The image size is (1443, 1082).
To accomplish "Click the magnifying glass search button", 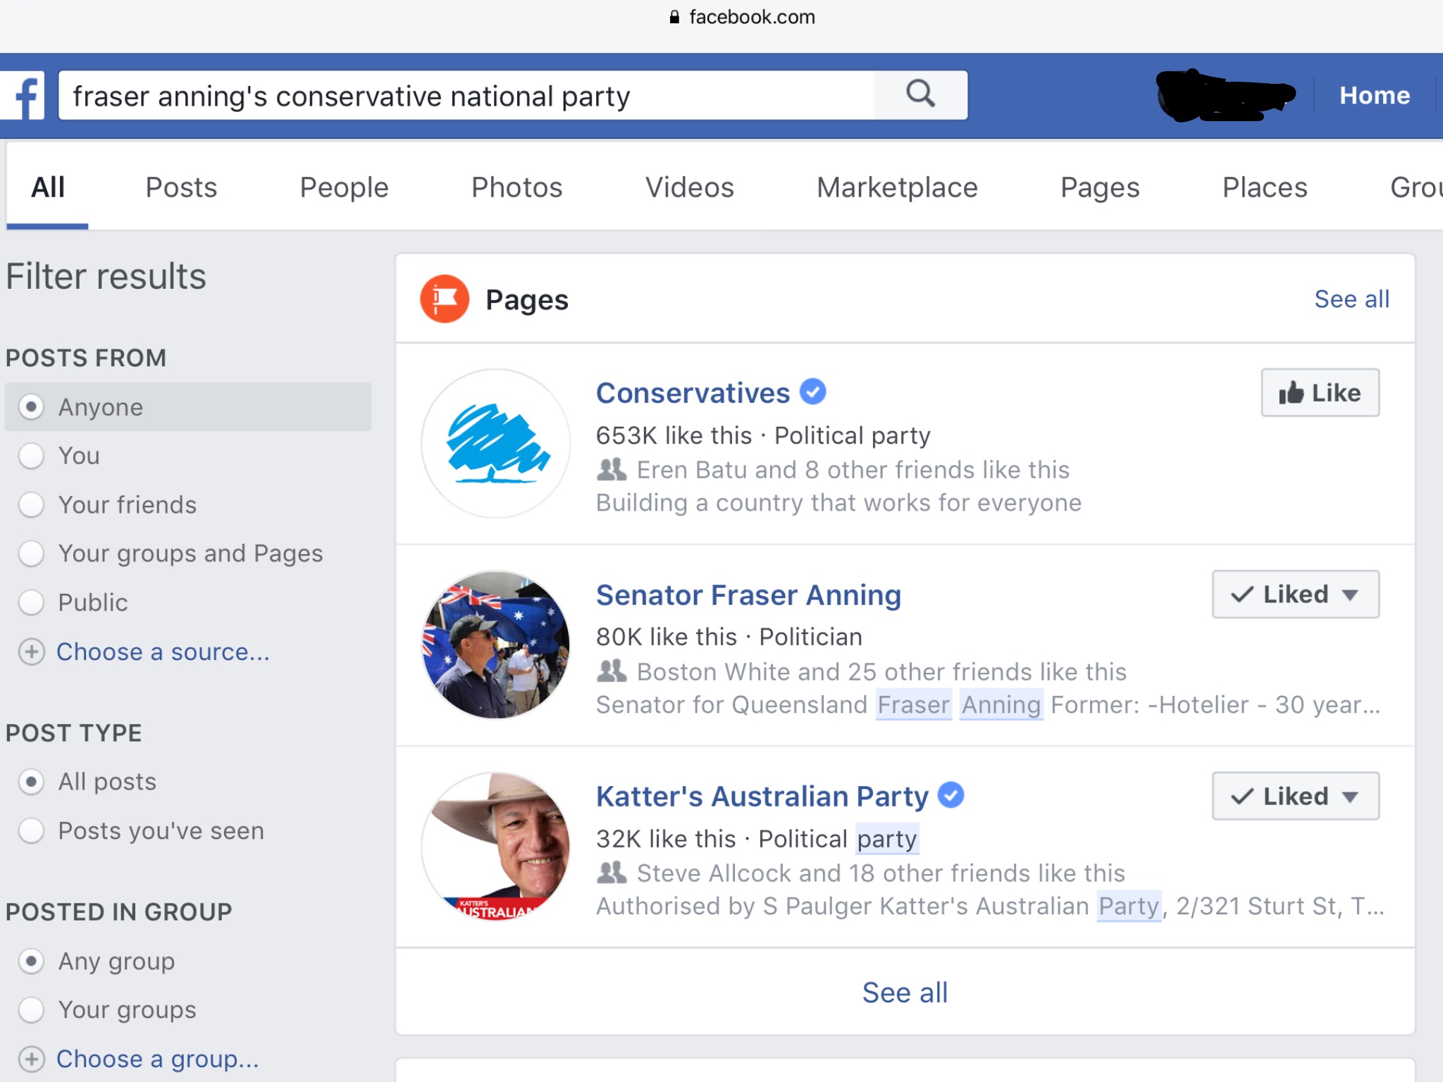I will click(x=920, y=95).
